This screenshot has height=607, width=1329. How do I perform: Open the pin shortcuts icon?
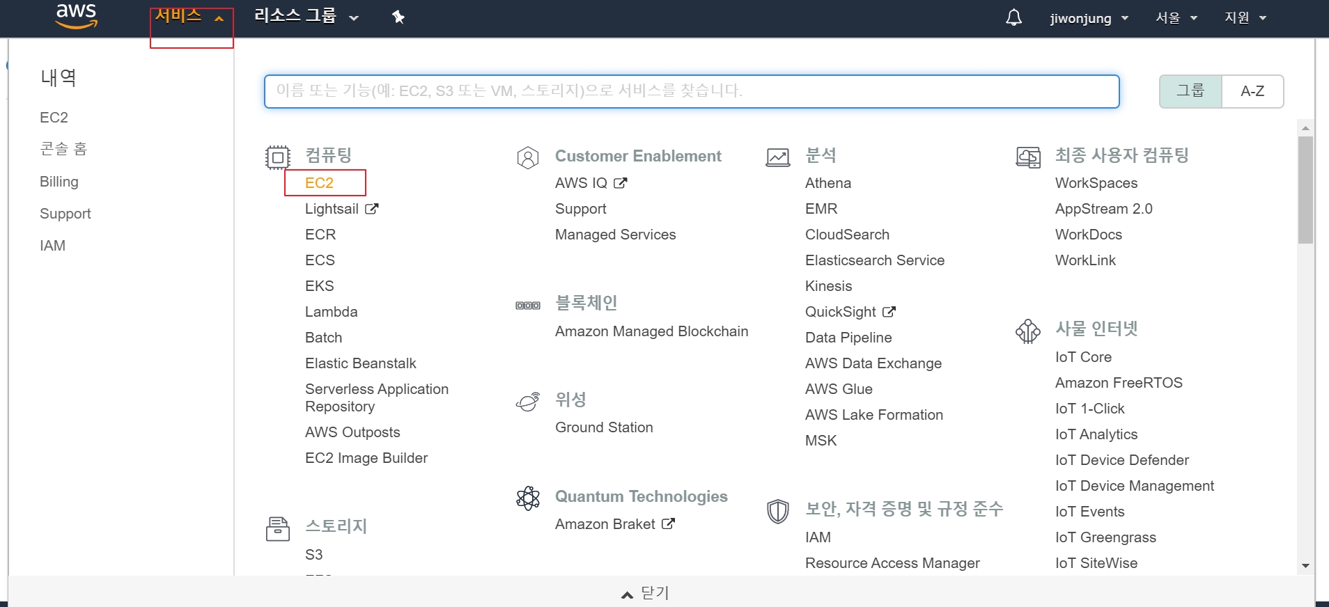coord(398,17)
